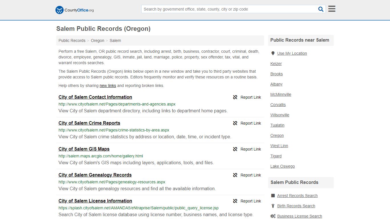Viewport: 390px width, 219px height.
Task: Click the magnifier search icon
Action: tap(321, 9)
